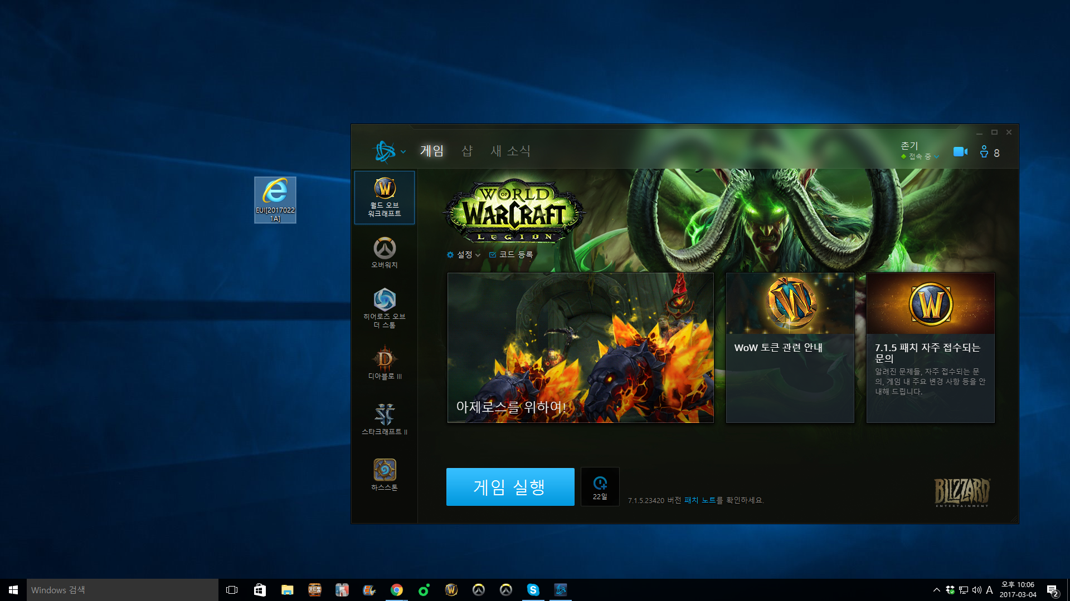Viewport: 1070px width, 601px height.
Task: Select StarCraft II (스타크래프트 II) in the sidebar
Action: click(x=385, y=420)
